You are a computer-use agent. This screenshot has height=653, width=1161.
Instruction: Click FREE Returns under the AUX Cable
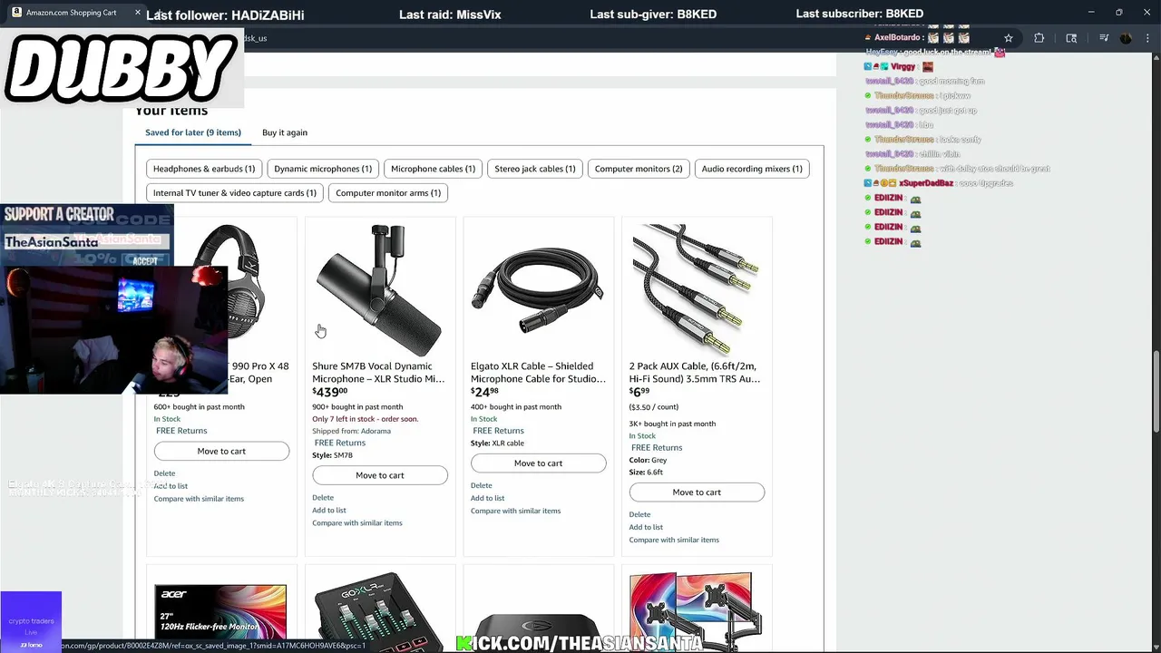657,447
